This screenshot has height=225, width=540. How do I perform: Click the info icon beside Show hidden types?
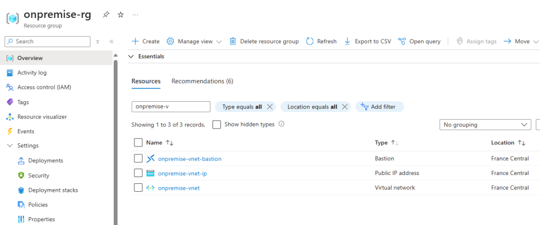coord(282,124)
